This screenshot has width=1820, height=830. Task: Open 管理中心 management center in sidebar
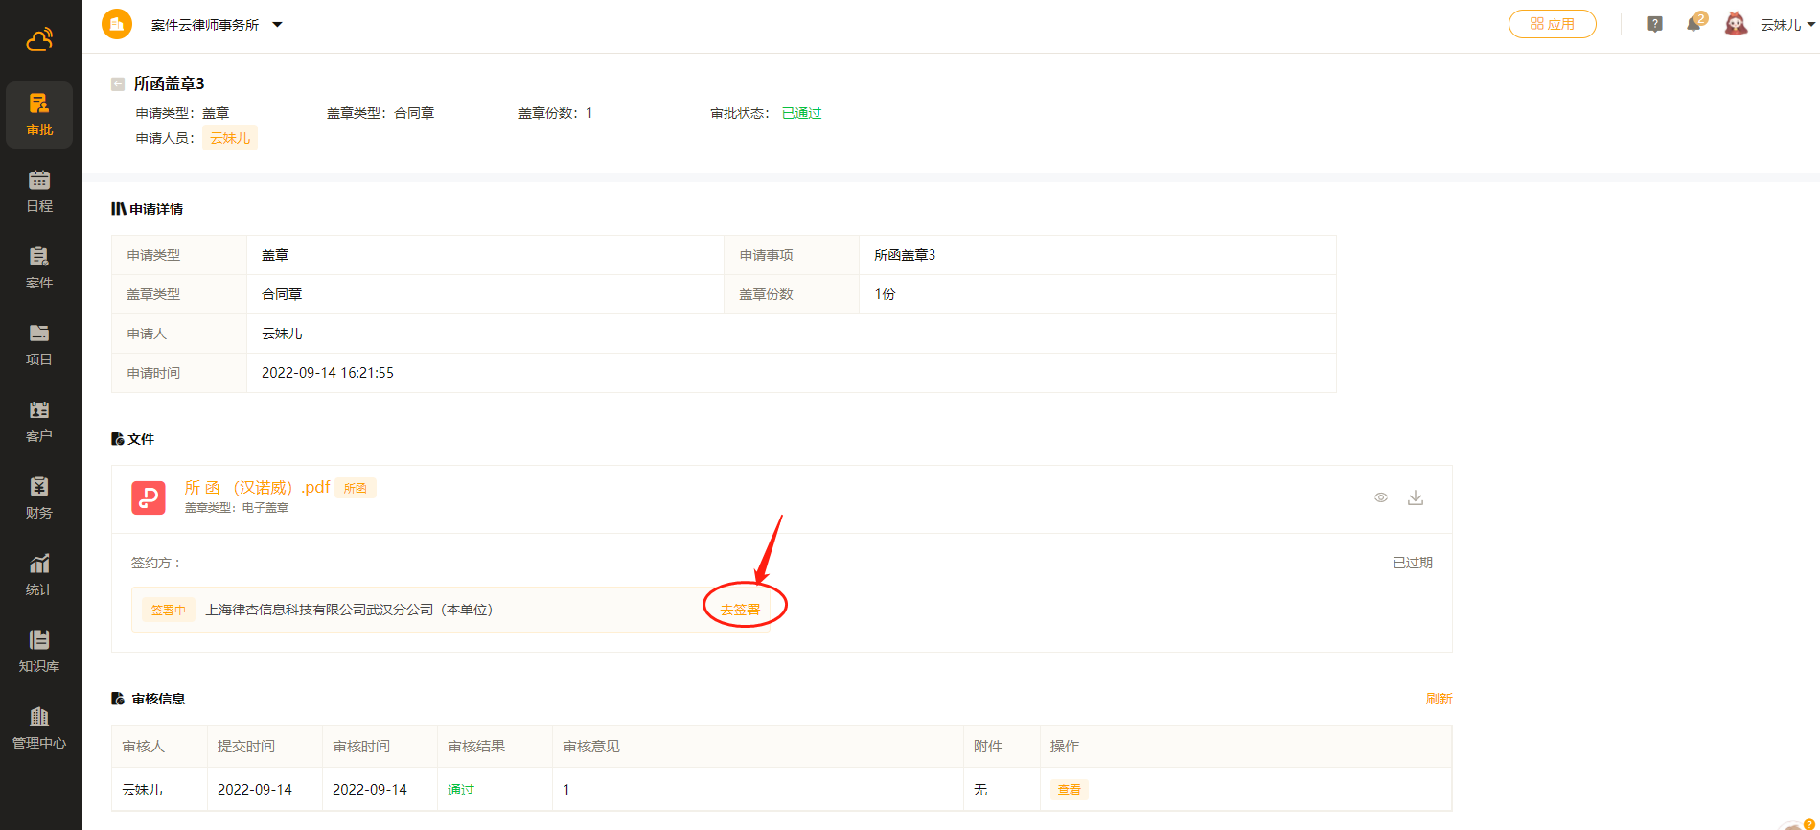click(39, 727)
